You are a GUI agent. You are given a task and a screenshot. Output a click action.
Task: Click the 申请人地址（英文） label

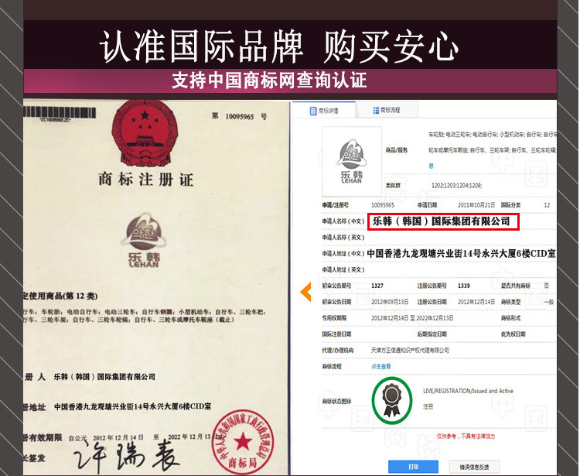point(343,269)
